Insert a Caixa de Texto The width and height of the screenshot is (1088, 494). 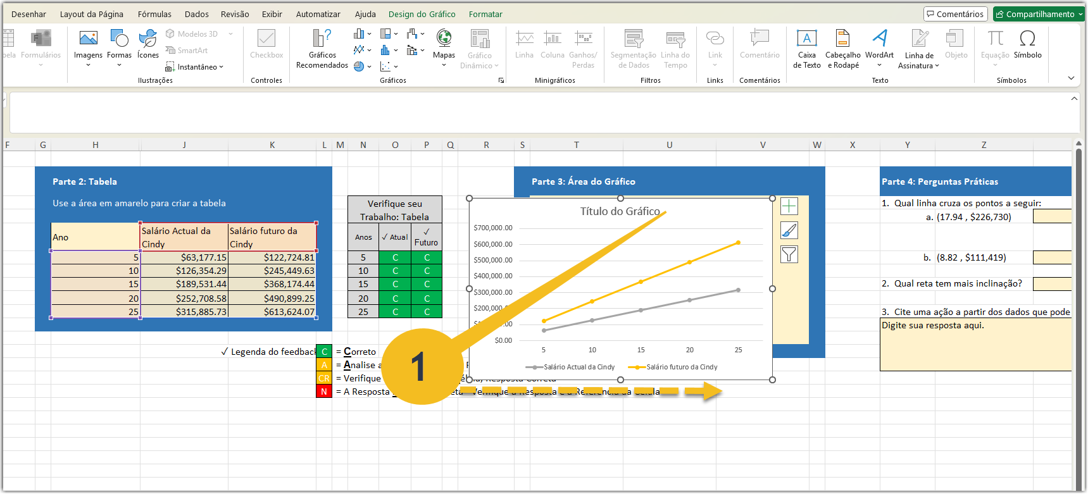[x=807, y=49]
